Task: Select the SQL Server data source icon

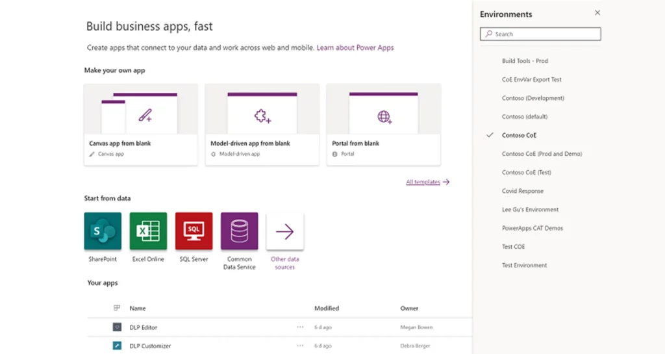Action: click(194, 231)
